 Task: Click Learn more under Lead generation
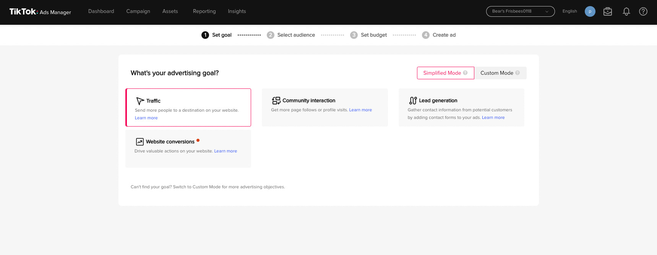coord(493,117)
